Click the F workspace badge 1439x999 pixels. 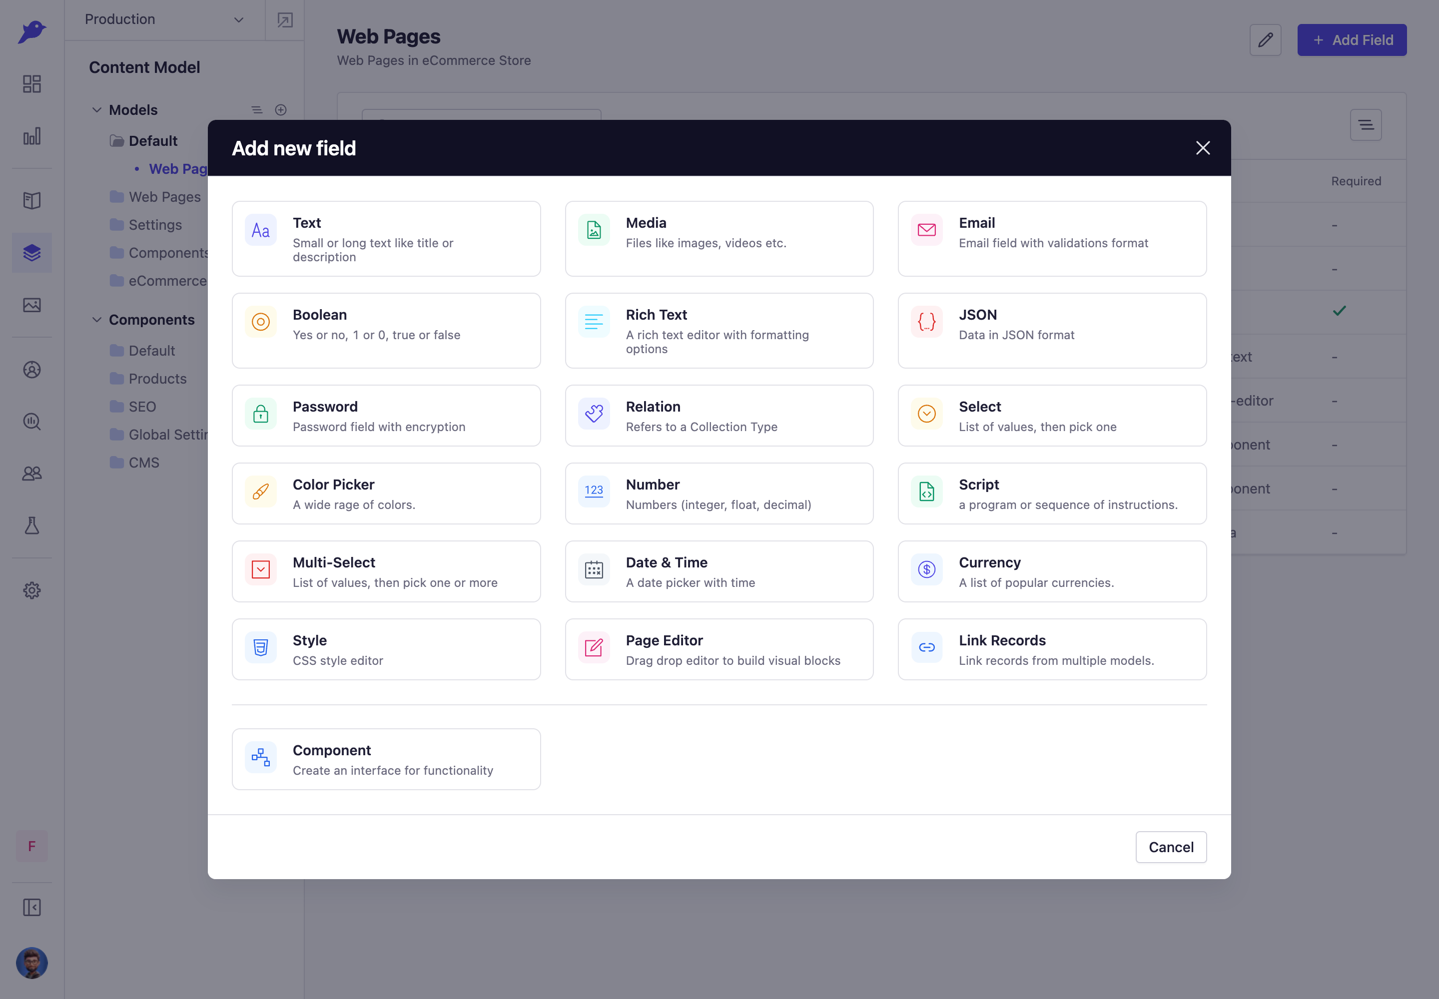point(32,846)
